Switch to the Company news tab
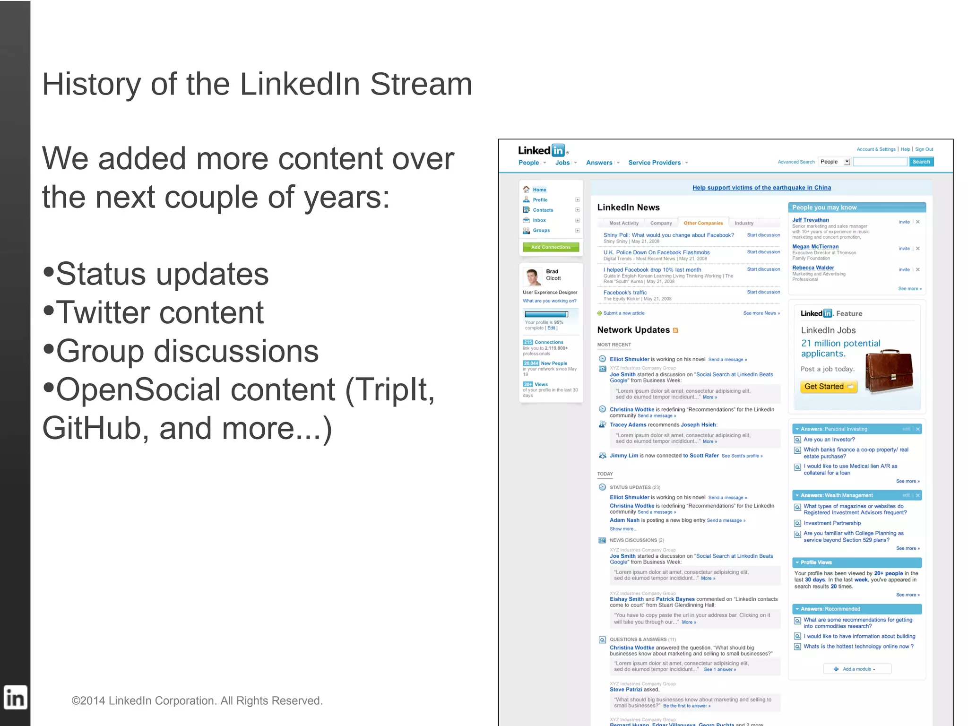This screenshot has width=968, height=726. click(x=661, y=223)
